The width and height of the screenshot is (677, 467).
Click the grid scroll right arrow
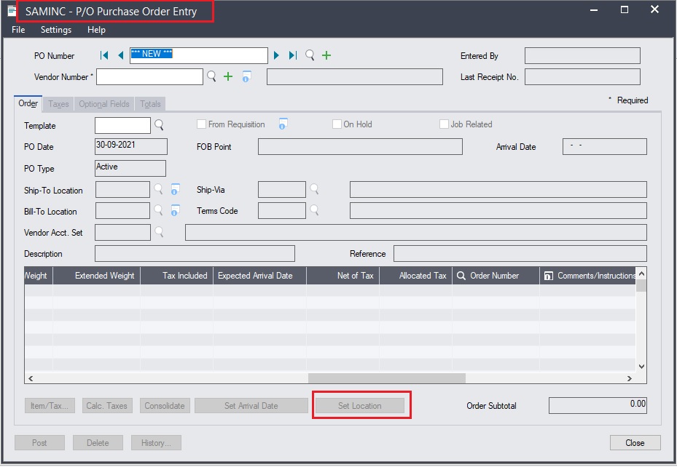[x=630, y=378]
